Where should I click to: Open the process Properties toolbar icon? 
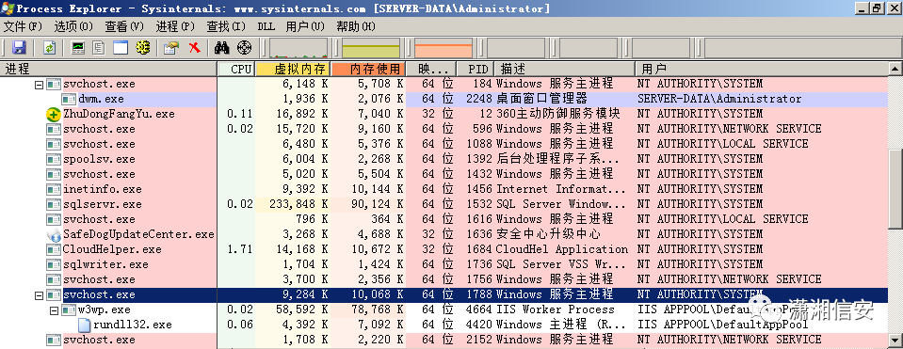pos(171,48)
